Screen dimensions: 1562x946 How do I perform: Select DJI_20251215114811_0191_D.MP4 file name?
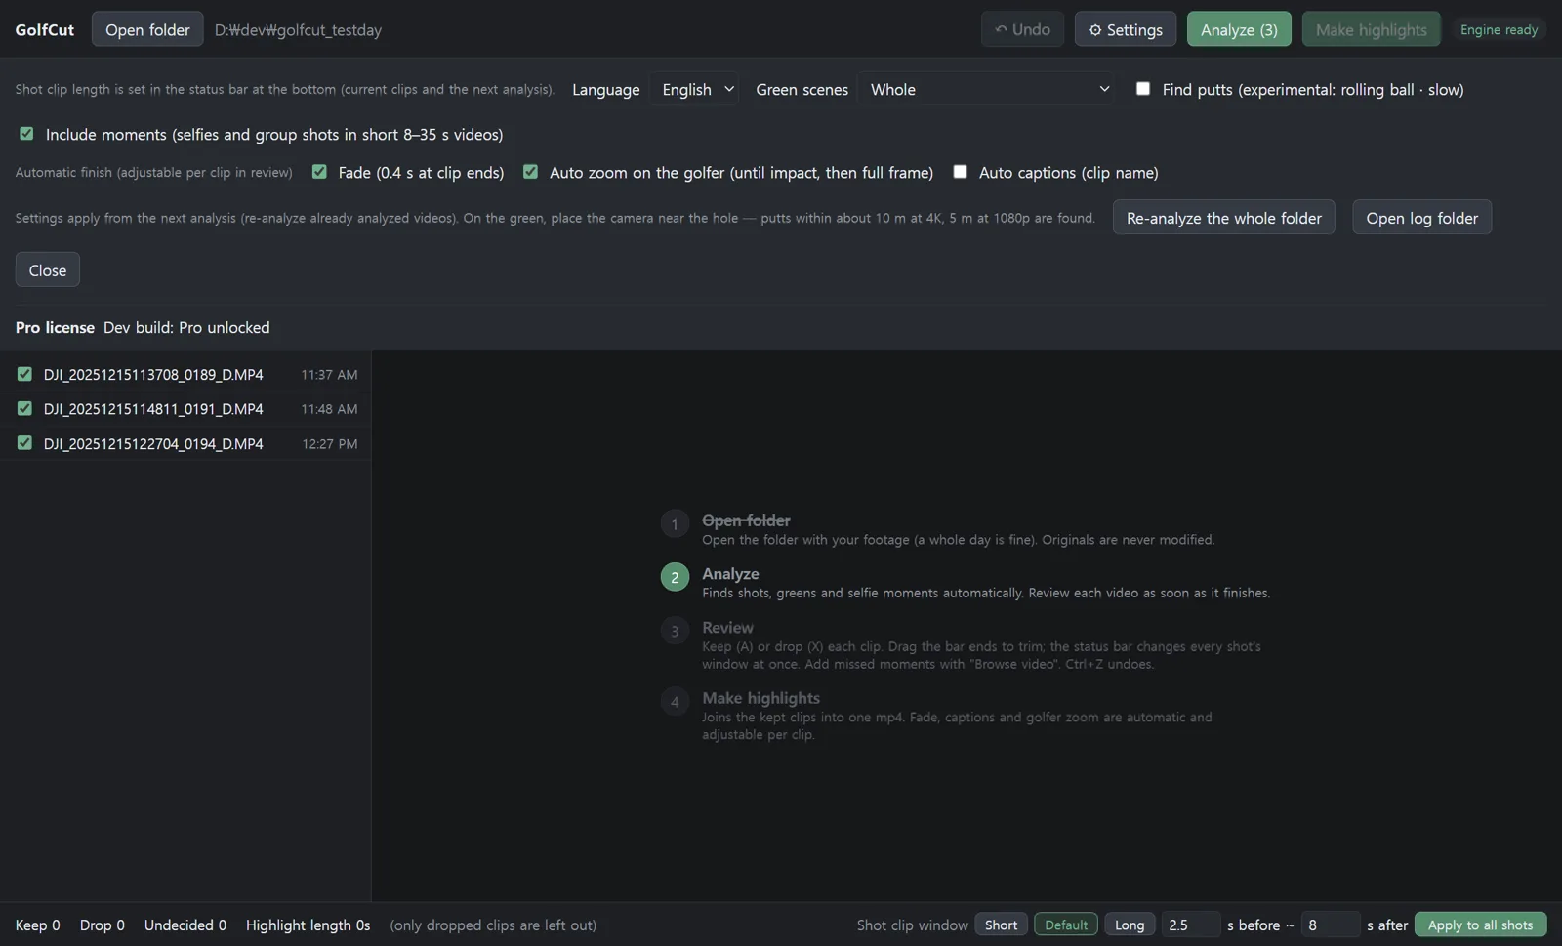153,409
